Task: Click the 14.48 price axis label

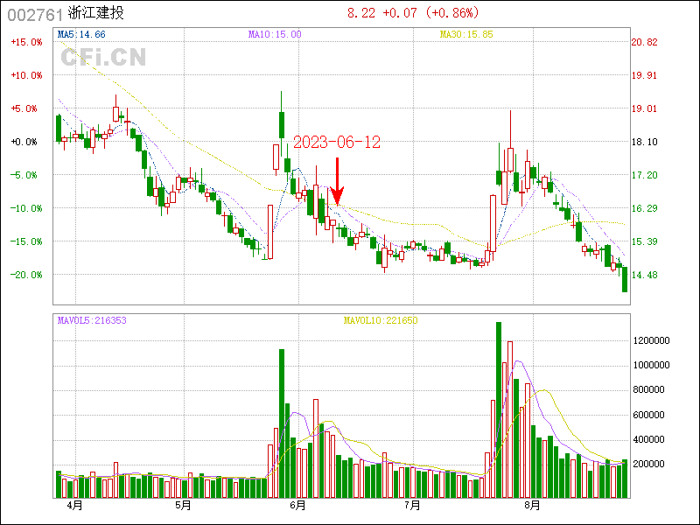Action: [644, 275]
